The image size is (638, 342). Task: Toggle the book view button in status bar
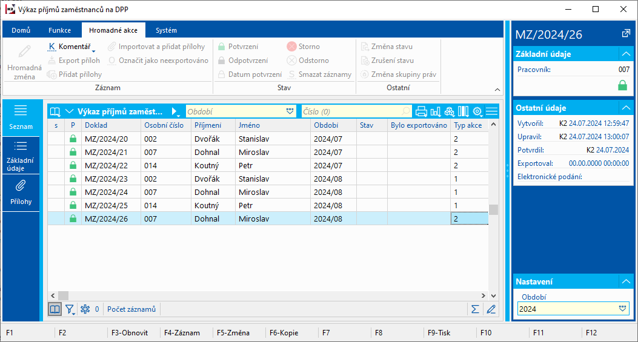click(x=55, y=309)
